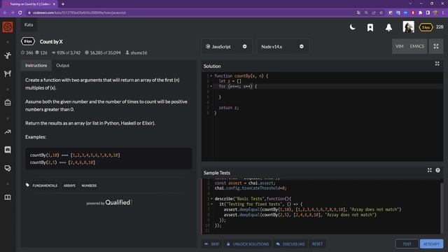Toggle fullscreen icon next to EMACS
This screenshot has width=448, height=252.
[x=436, y=46]
